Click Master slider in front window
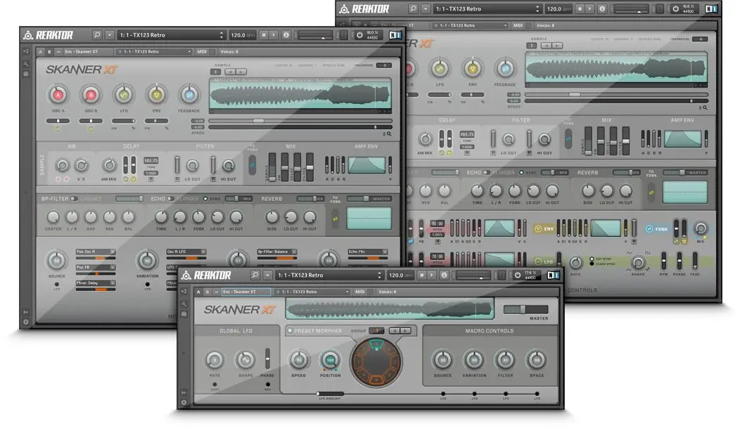Viewport: 740px width, 428px height. [525, 310]
